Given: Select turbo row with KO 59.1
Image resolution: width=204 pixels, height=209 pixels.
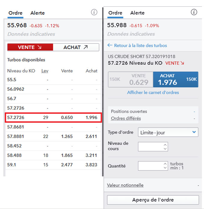Looking at the screenshot, I should click(x=52, y=165).
